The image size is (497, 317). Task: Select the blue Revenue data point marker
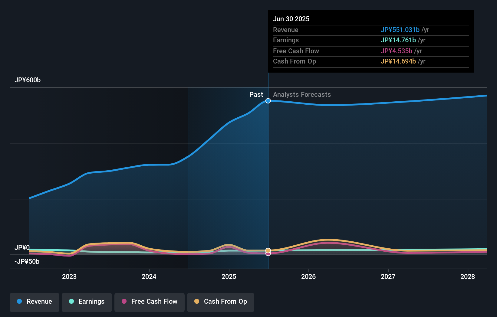point(268,101)
